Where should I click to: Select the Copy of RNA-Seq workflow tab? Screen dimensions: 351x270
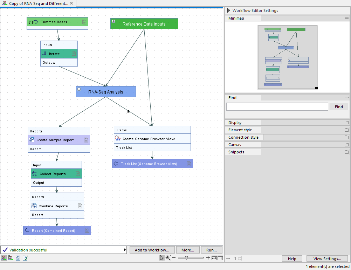37,3
